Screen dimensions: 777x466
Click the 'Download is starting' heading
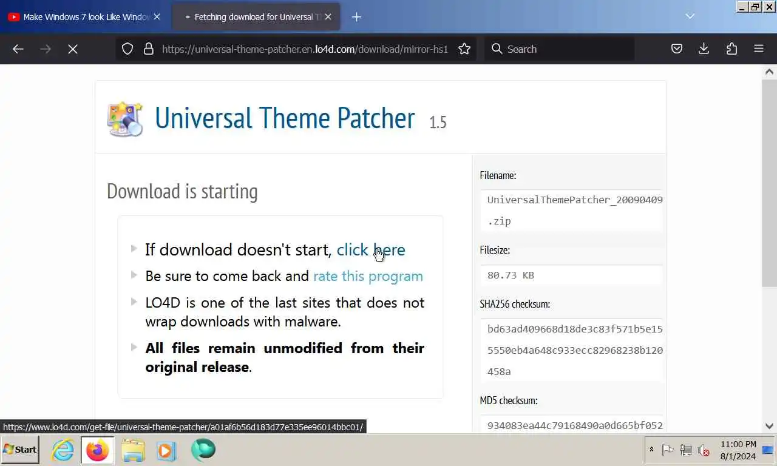pos(182,191)
